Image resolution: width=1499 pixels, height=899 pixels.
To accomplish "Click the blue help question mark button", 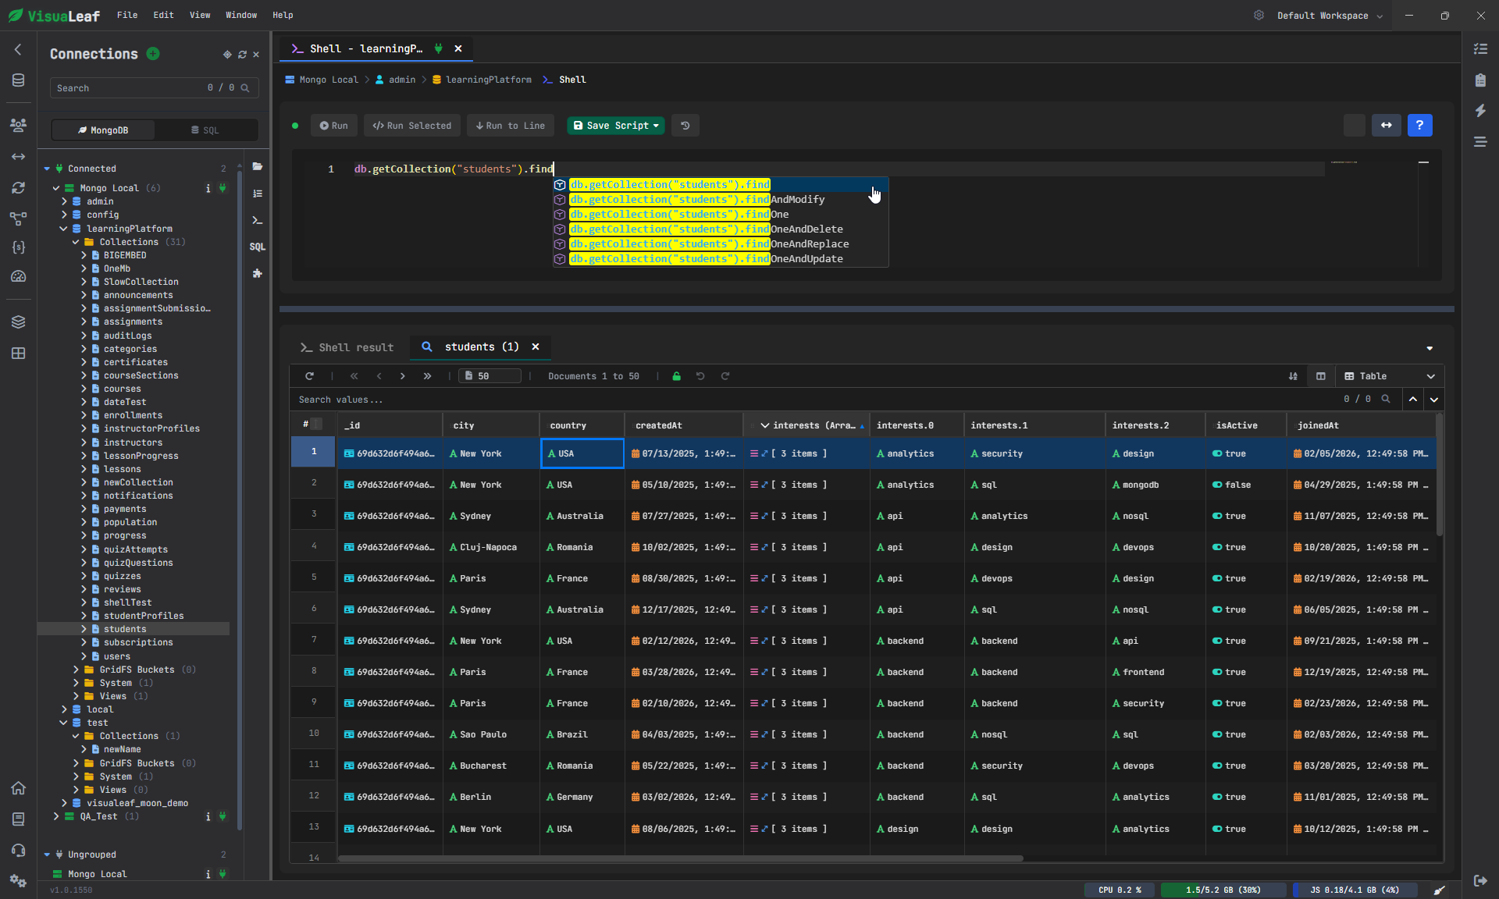I will (x=1419, y=125).
